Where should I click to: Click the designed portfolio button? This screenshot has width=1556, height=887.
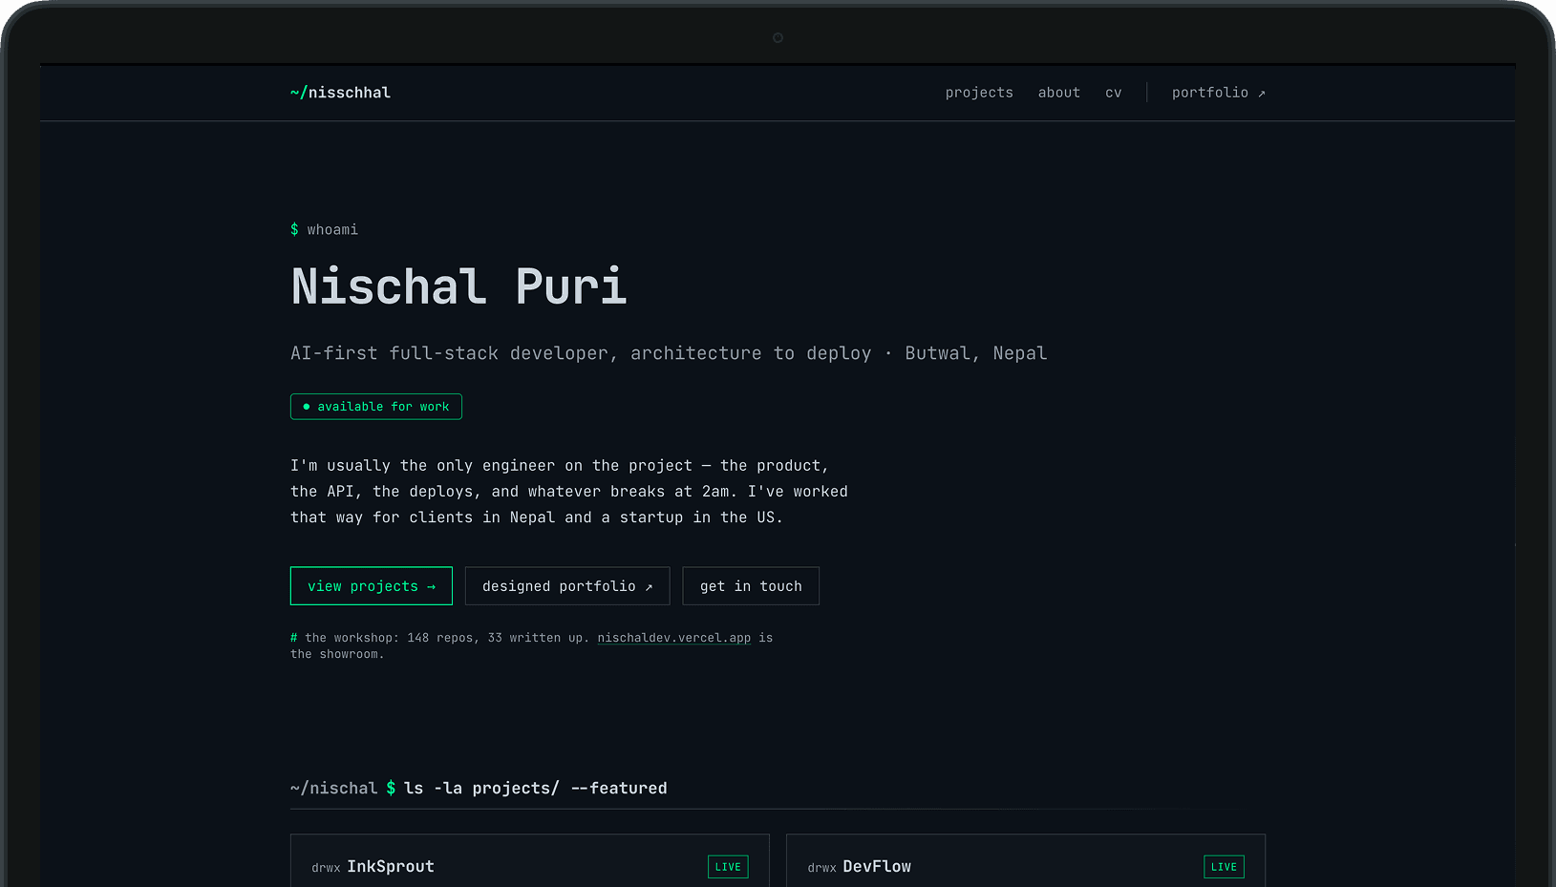pyautogui.click(x=567, y=586)
